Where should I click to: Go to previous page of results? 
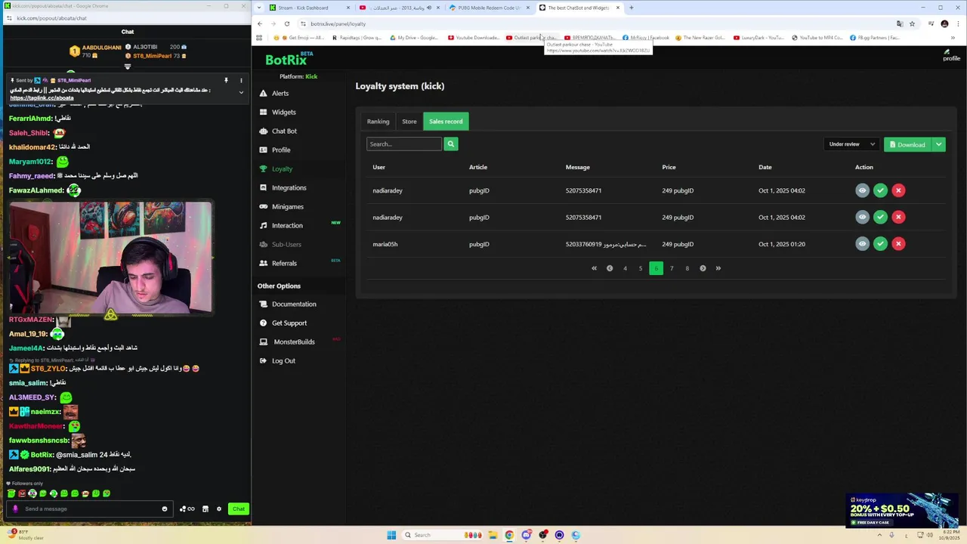click(x=610, y=268)
